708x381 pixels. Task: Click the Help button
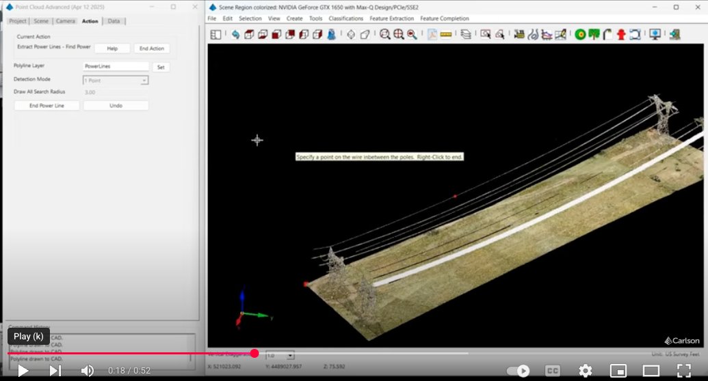point(112,48)
